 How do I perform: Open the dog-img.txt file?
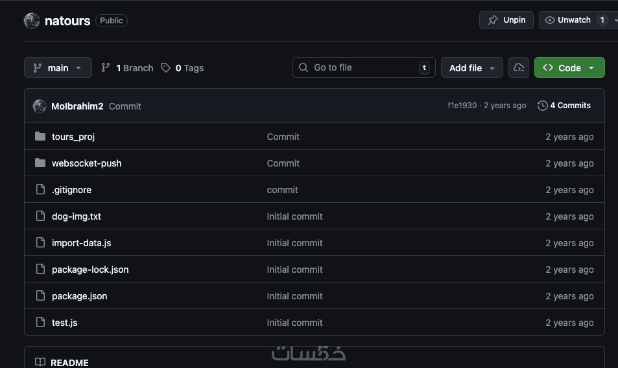tap(77, 216)
